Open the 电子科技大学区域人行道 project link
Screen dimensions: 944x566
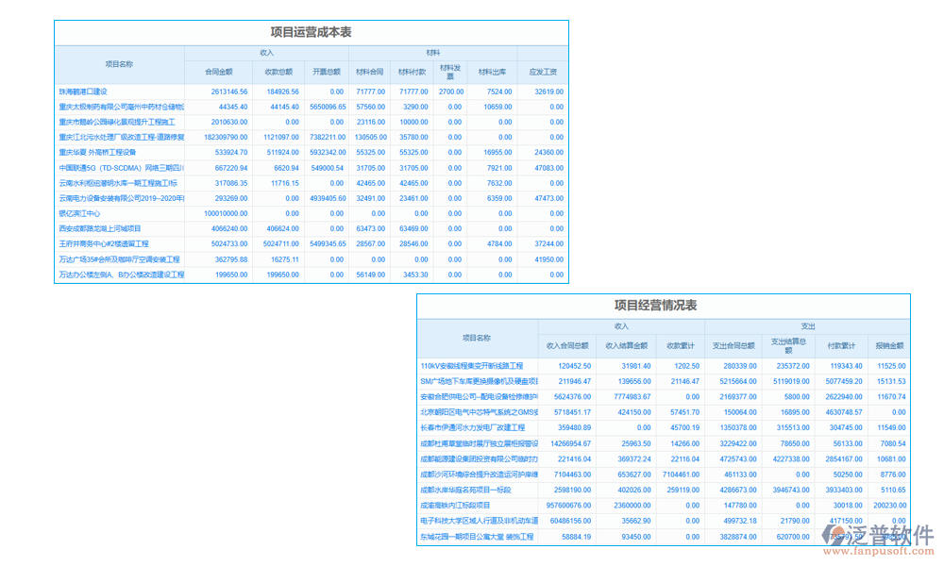pyautogui.click(x=479, y=521)
